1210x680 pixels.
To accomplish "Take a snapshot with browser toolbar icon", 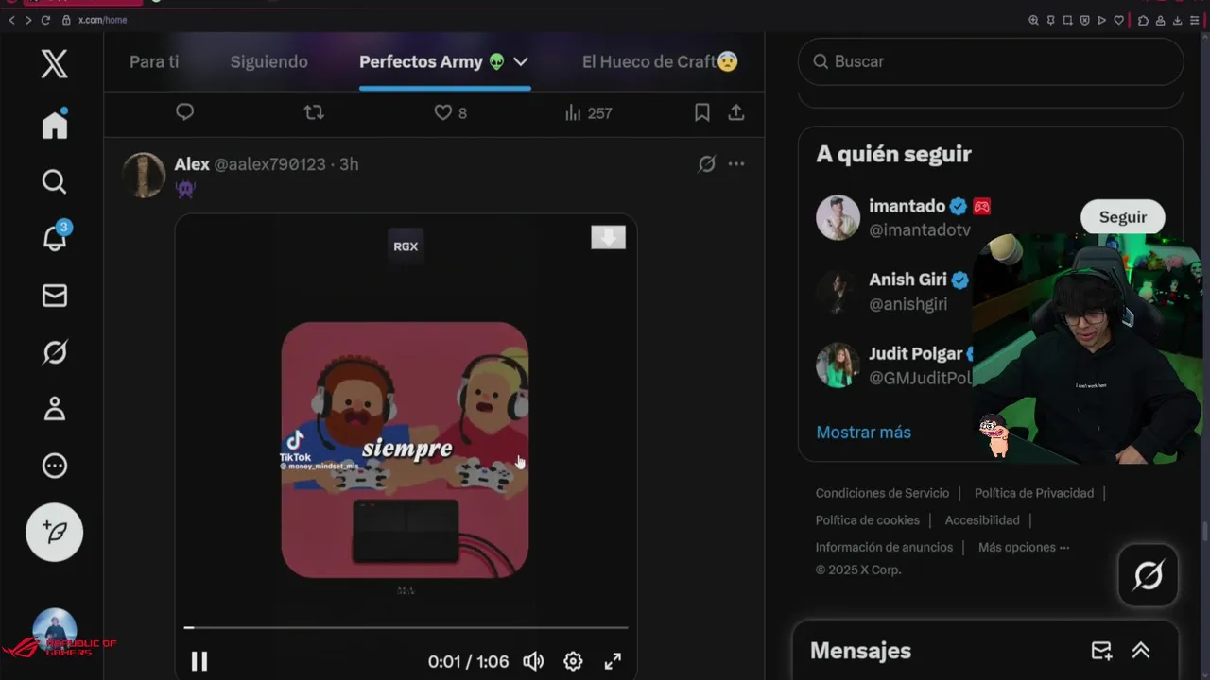I will click(x=1067, y=20).
